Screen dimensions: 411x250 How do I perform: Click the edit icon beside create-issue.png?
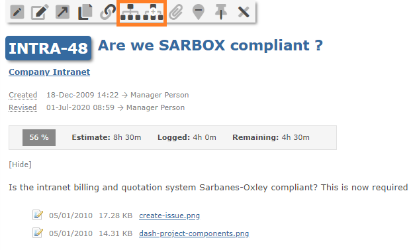38,215
